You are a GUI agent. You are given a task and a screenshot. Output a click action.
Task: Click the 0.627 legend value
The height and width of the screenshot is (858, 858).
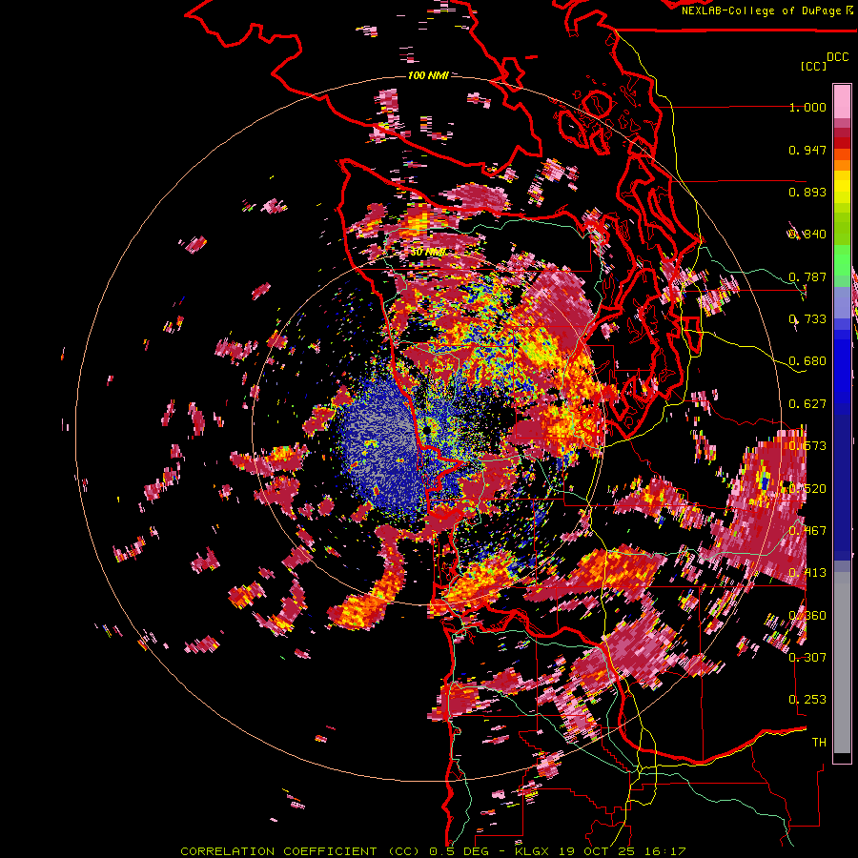[807, 404]
